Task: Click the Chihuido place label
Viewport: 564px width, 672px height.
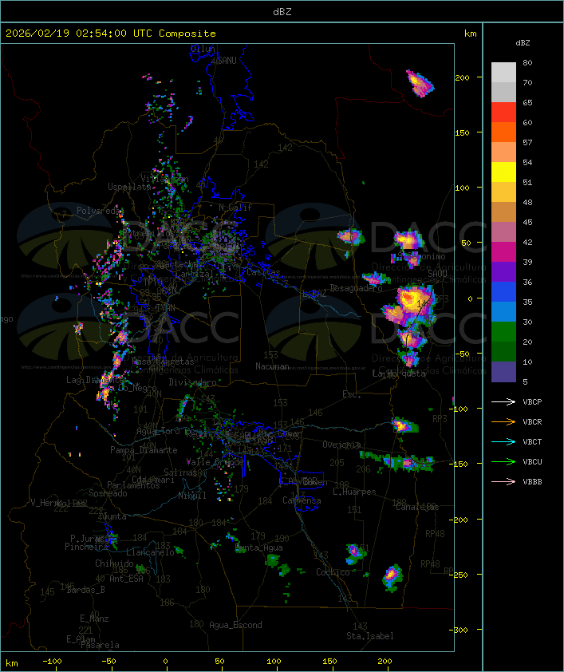Action: tap(114, 563)
